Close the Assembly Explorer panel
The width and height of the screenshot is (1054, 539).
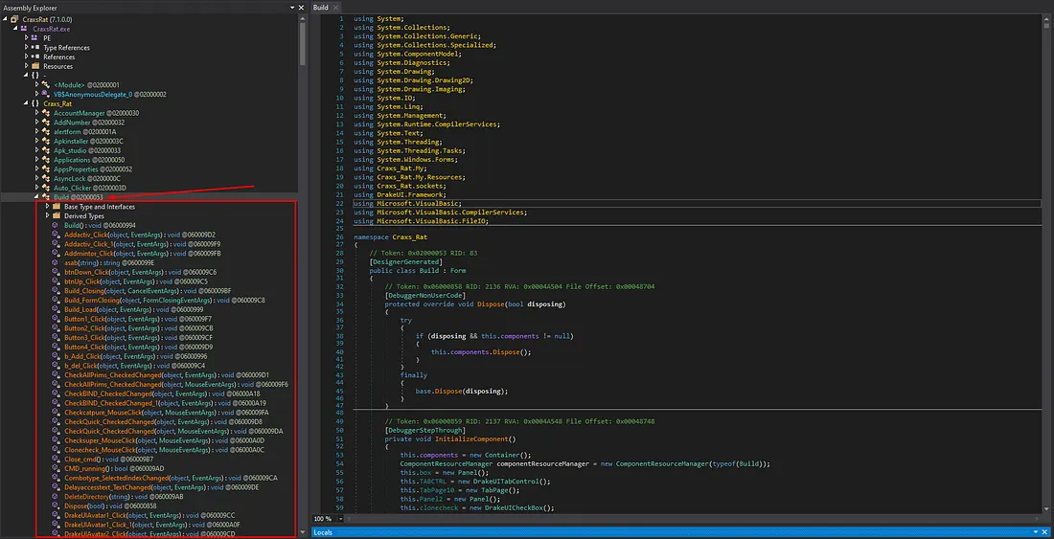(300, 8)
